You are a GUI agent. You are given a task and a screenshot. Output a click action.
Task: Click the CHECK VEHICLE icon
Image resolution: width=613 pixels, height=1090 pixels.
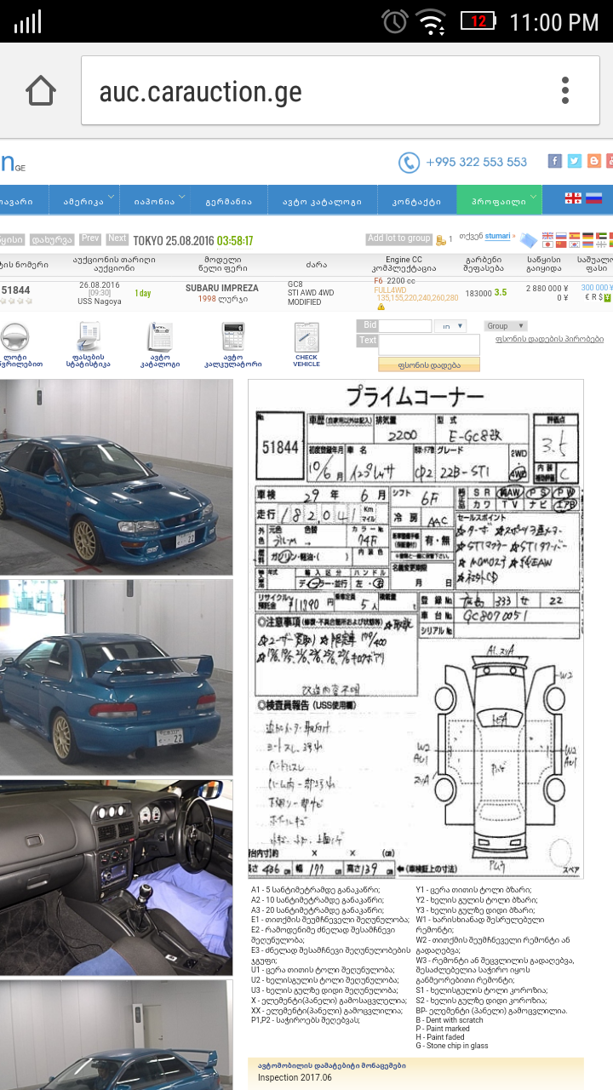click(x=306, y=337)
